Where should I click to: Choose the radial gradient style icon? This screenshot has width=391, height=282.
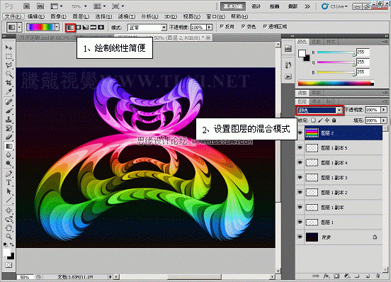(79, 27)
